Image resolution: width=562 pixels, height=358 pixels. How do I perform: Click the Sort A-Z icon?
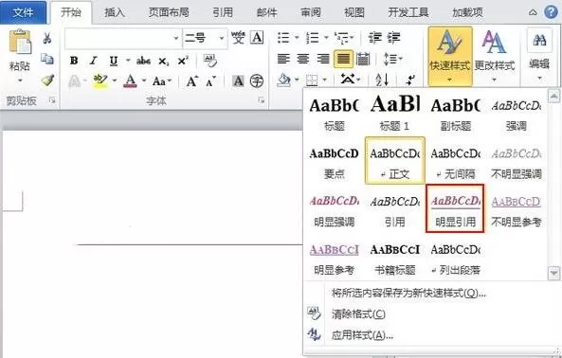pyautogui.click(x=382, y=80)
